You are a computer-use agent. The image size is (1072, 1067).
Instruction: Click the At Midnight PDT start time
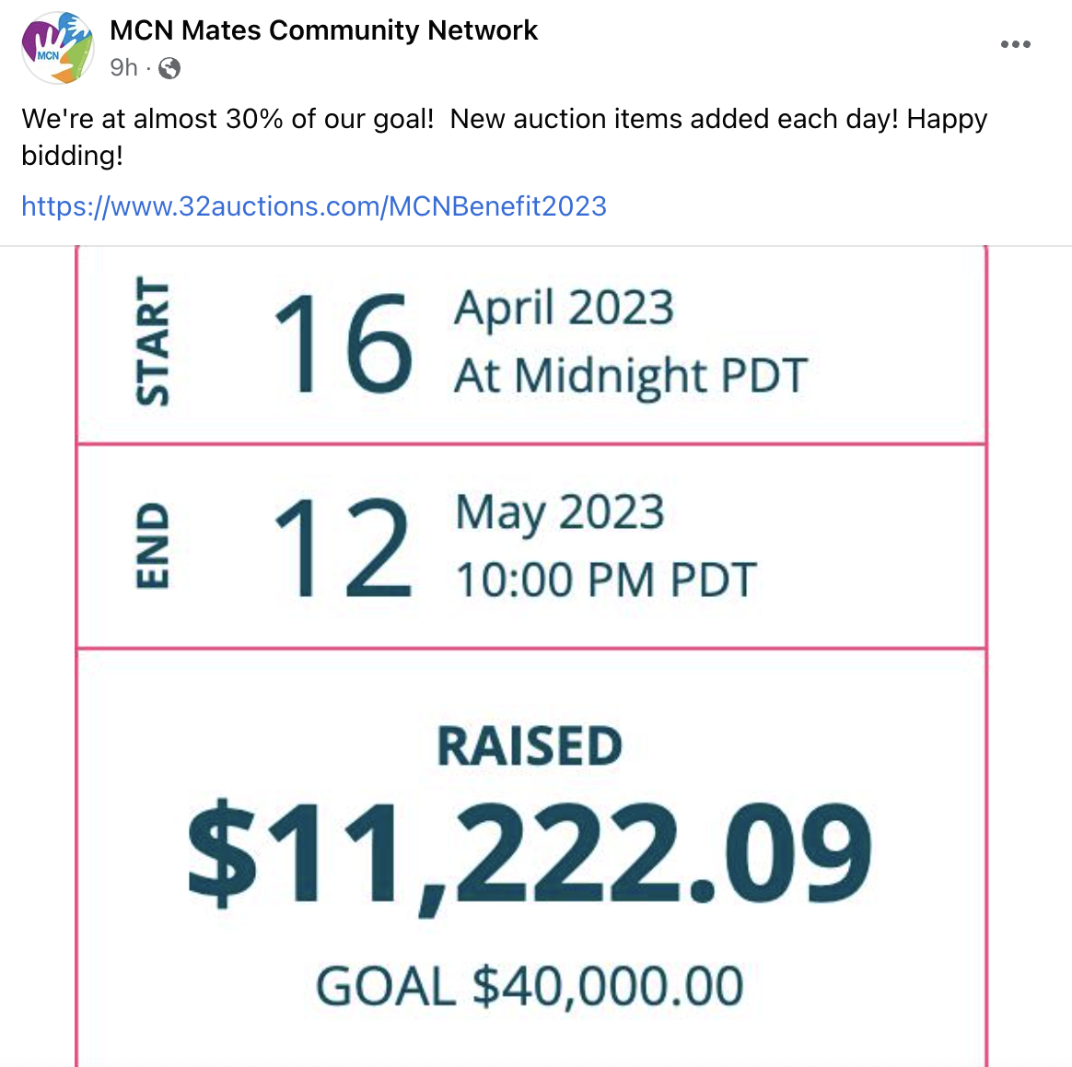click(x=631, y=376)
